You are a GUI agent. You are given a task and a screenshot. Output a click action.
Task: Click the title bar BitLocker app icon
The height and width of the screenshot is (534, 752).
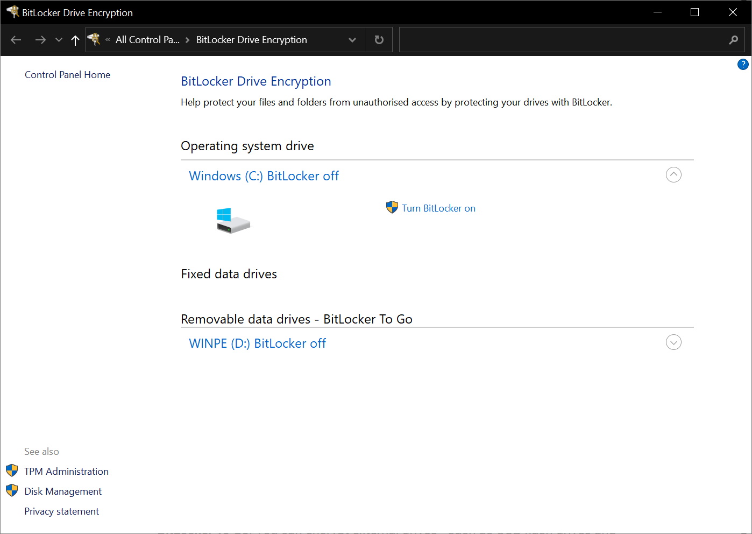tap(12, 12)
